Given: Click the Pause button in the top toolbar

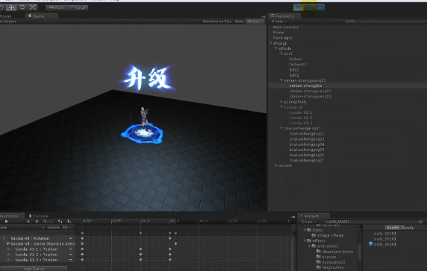Looking at the screenshot, I should click(x=309, y=7).
